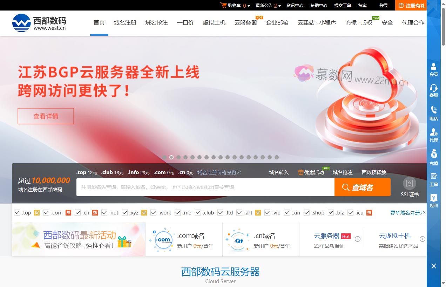Click the orange shopping cart icon
The height and width of the screenshot is (287, 446).
pyautogui.click(x=224, y=5)
